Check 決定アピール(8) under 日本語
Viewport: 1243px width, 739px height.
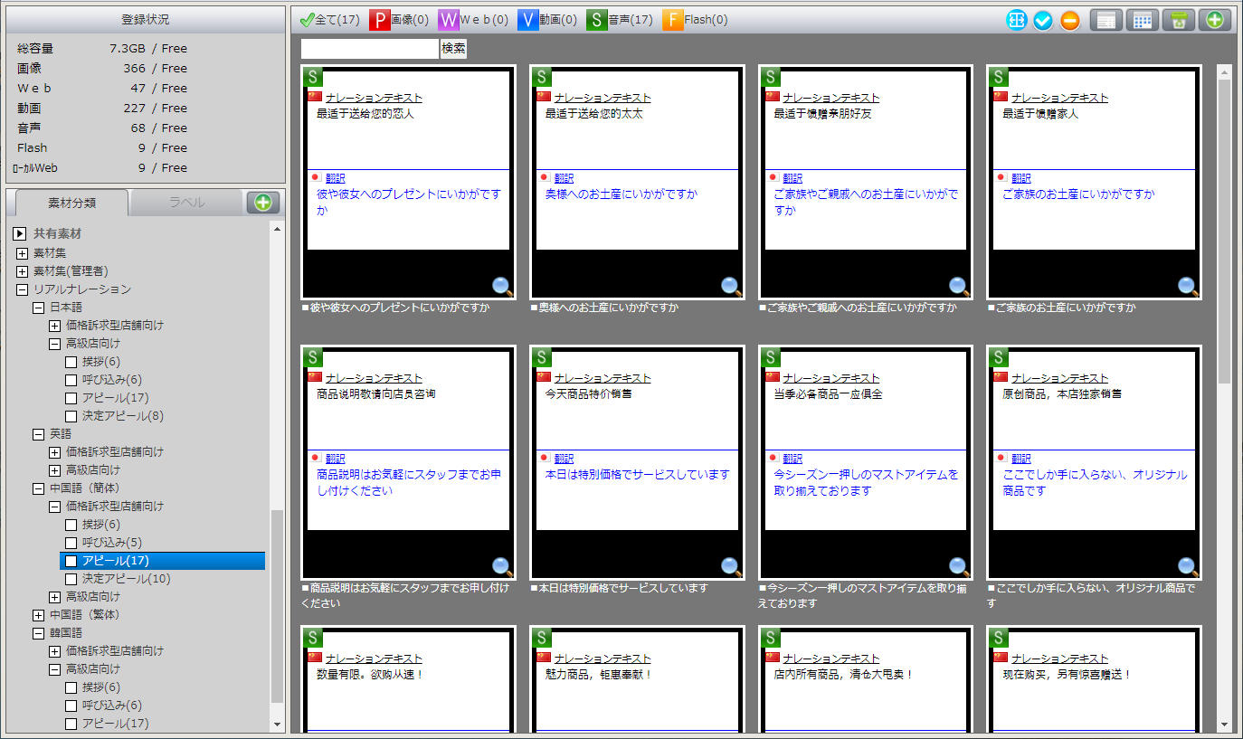click(71, 416)
